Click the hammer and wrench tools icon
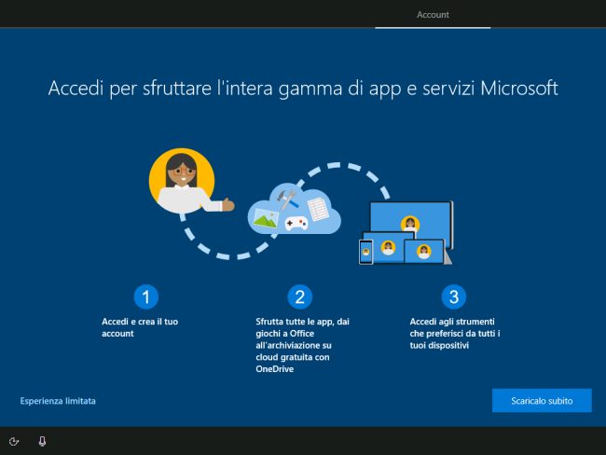Viewport: 606px width, 455px height. click(x=287, y=199)
